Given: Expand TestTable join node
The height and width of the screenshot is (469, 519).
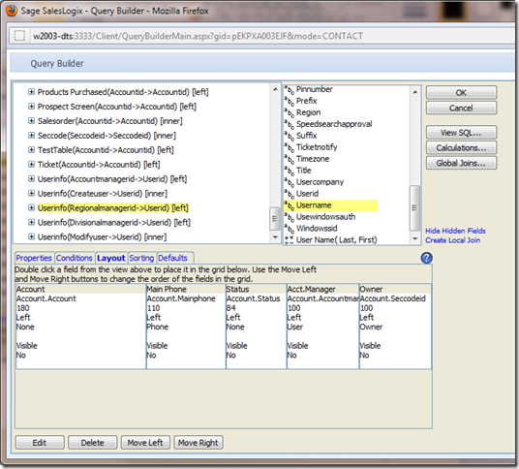Looking at the screenshot, I should click(31, 149).
